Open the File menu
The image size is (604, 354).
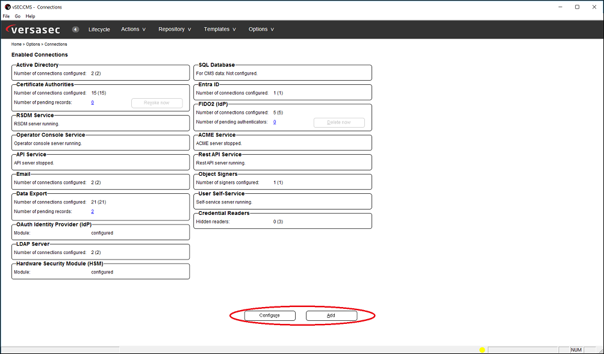pos(6,16)
